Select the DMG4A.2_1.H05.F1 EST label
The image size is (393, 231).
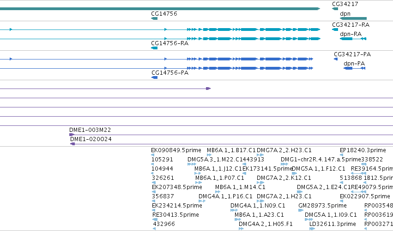pyautogui.click(x=266, y=224)
